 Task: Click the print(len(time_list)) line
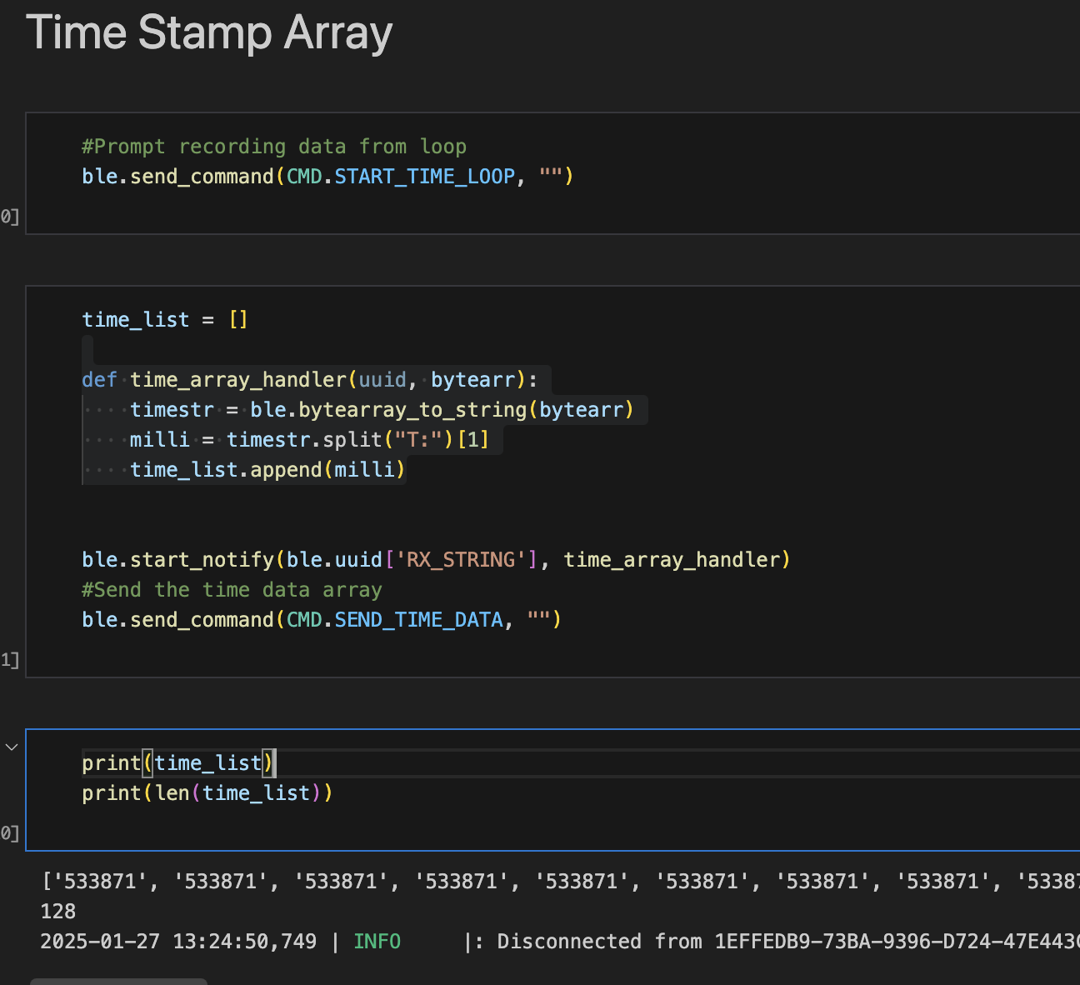[x=207, y=792]
